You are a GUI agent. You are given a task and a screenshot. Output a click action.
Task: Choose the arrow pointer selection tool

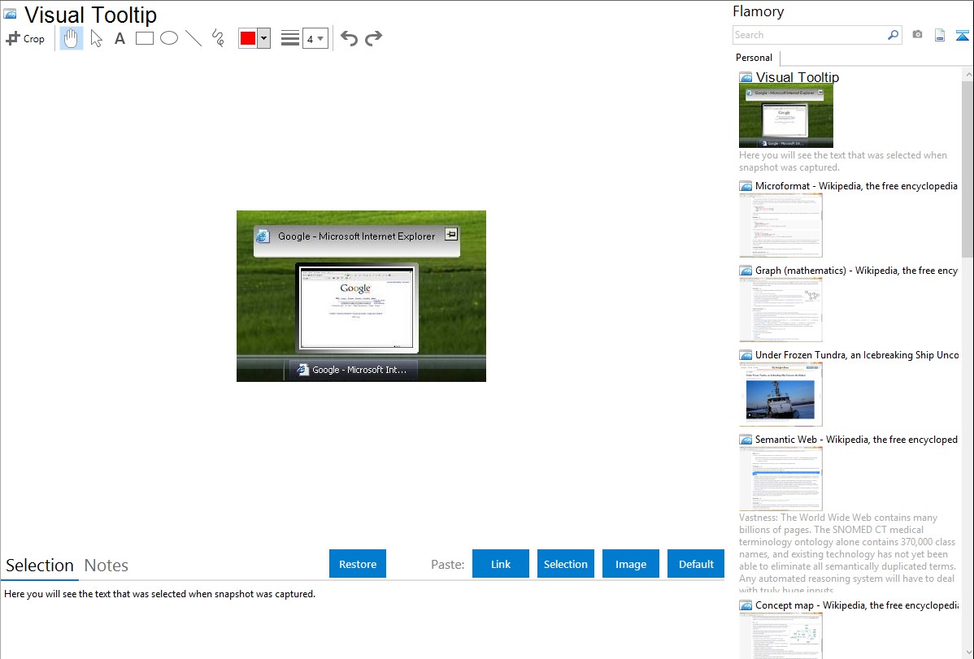tap(96, 38)
